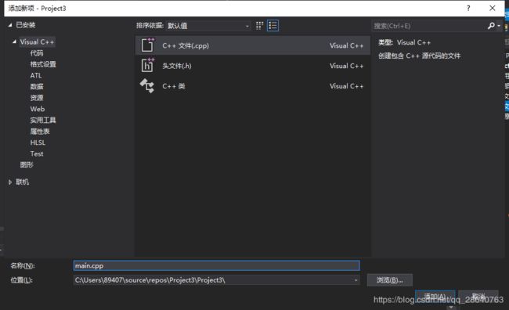Click Visual C++ type in C++ 类 row

click(x=347, y=86)
